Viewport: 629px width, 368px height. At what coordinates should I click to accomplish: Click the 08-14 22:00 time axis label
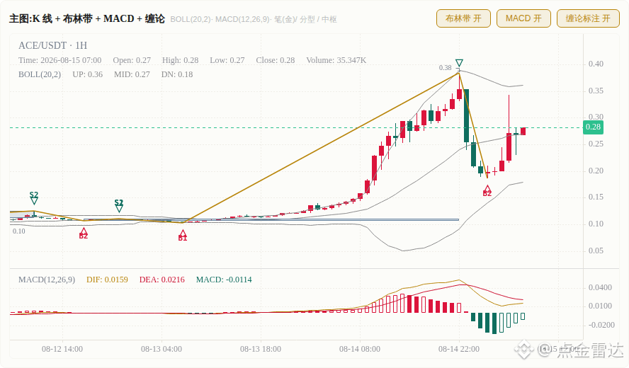click(x=458, y=349)
